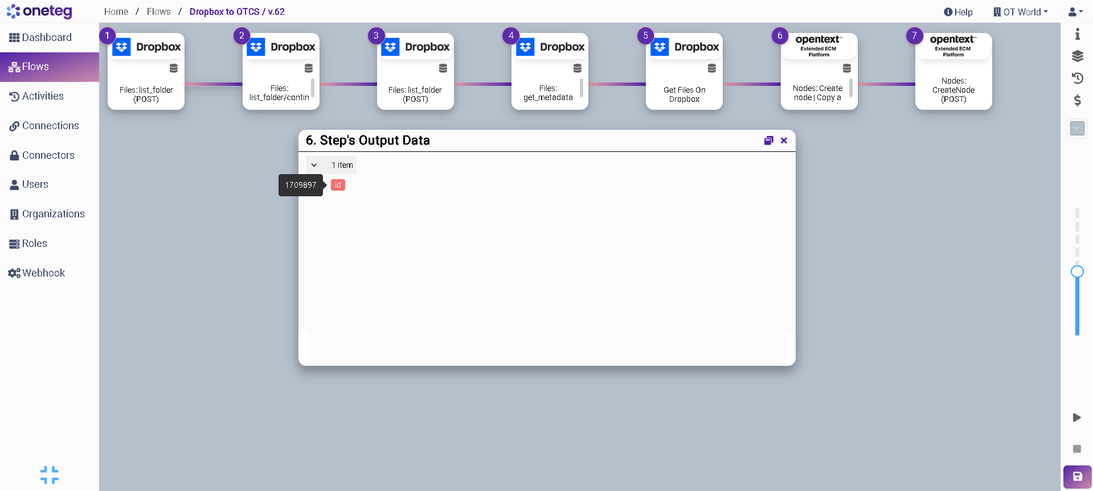Viewport: 1093px width, 491px height.
Task: Collapse the sidebar with shrink icon
Action: pyautogui.click(x=50, y=475)
